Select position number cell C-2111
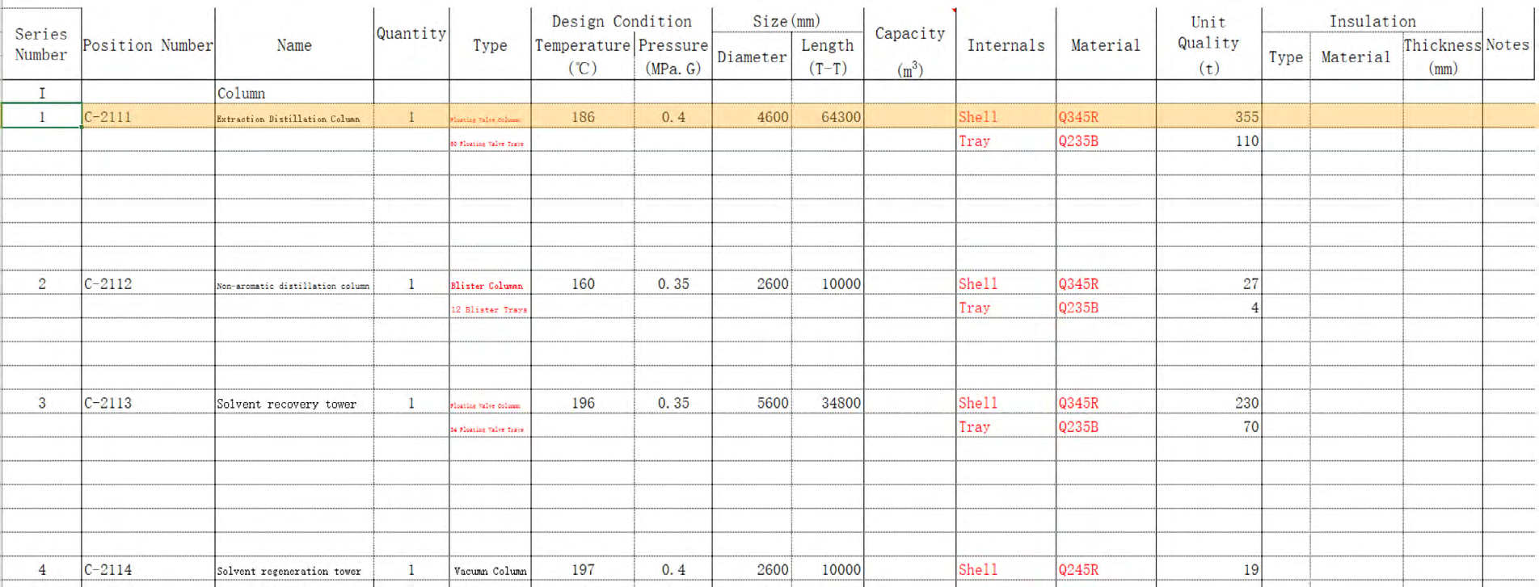This screenshot has width=1539, height=587. pyautogui.click(x=148, y=117)
